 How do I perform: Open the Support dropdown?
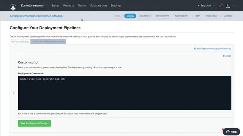click(206, 6)
